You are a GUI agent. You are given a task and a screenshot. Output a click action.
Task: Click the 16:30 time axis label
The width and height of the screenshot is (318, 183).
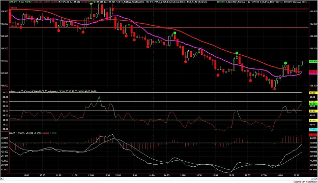click(231, 175)
